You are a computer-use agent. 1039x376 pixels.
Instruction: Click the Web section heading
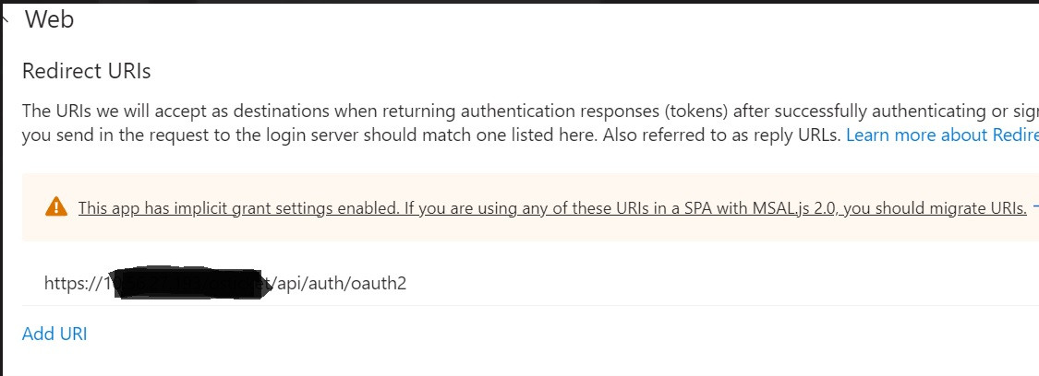click(x=49, y=20)
